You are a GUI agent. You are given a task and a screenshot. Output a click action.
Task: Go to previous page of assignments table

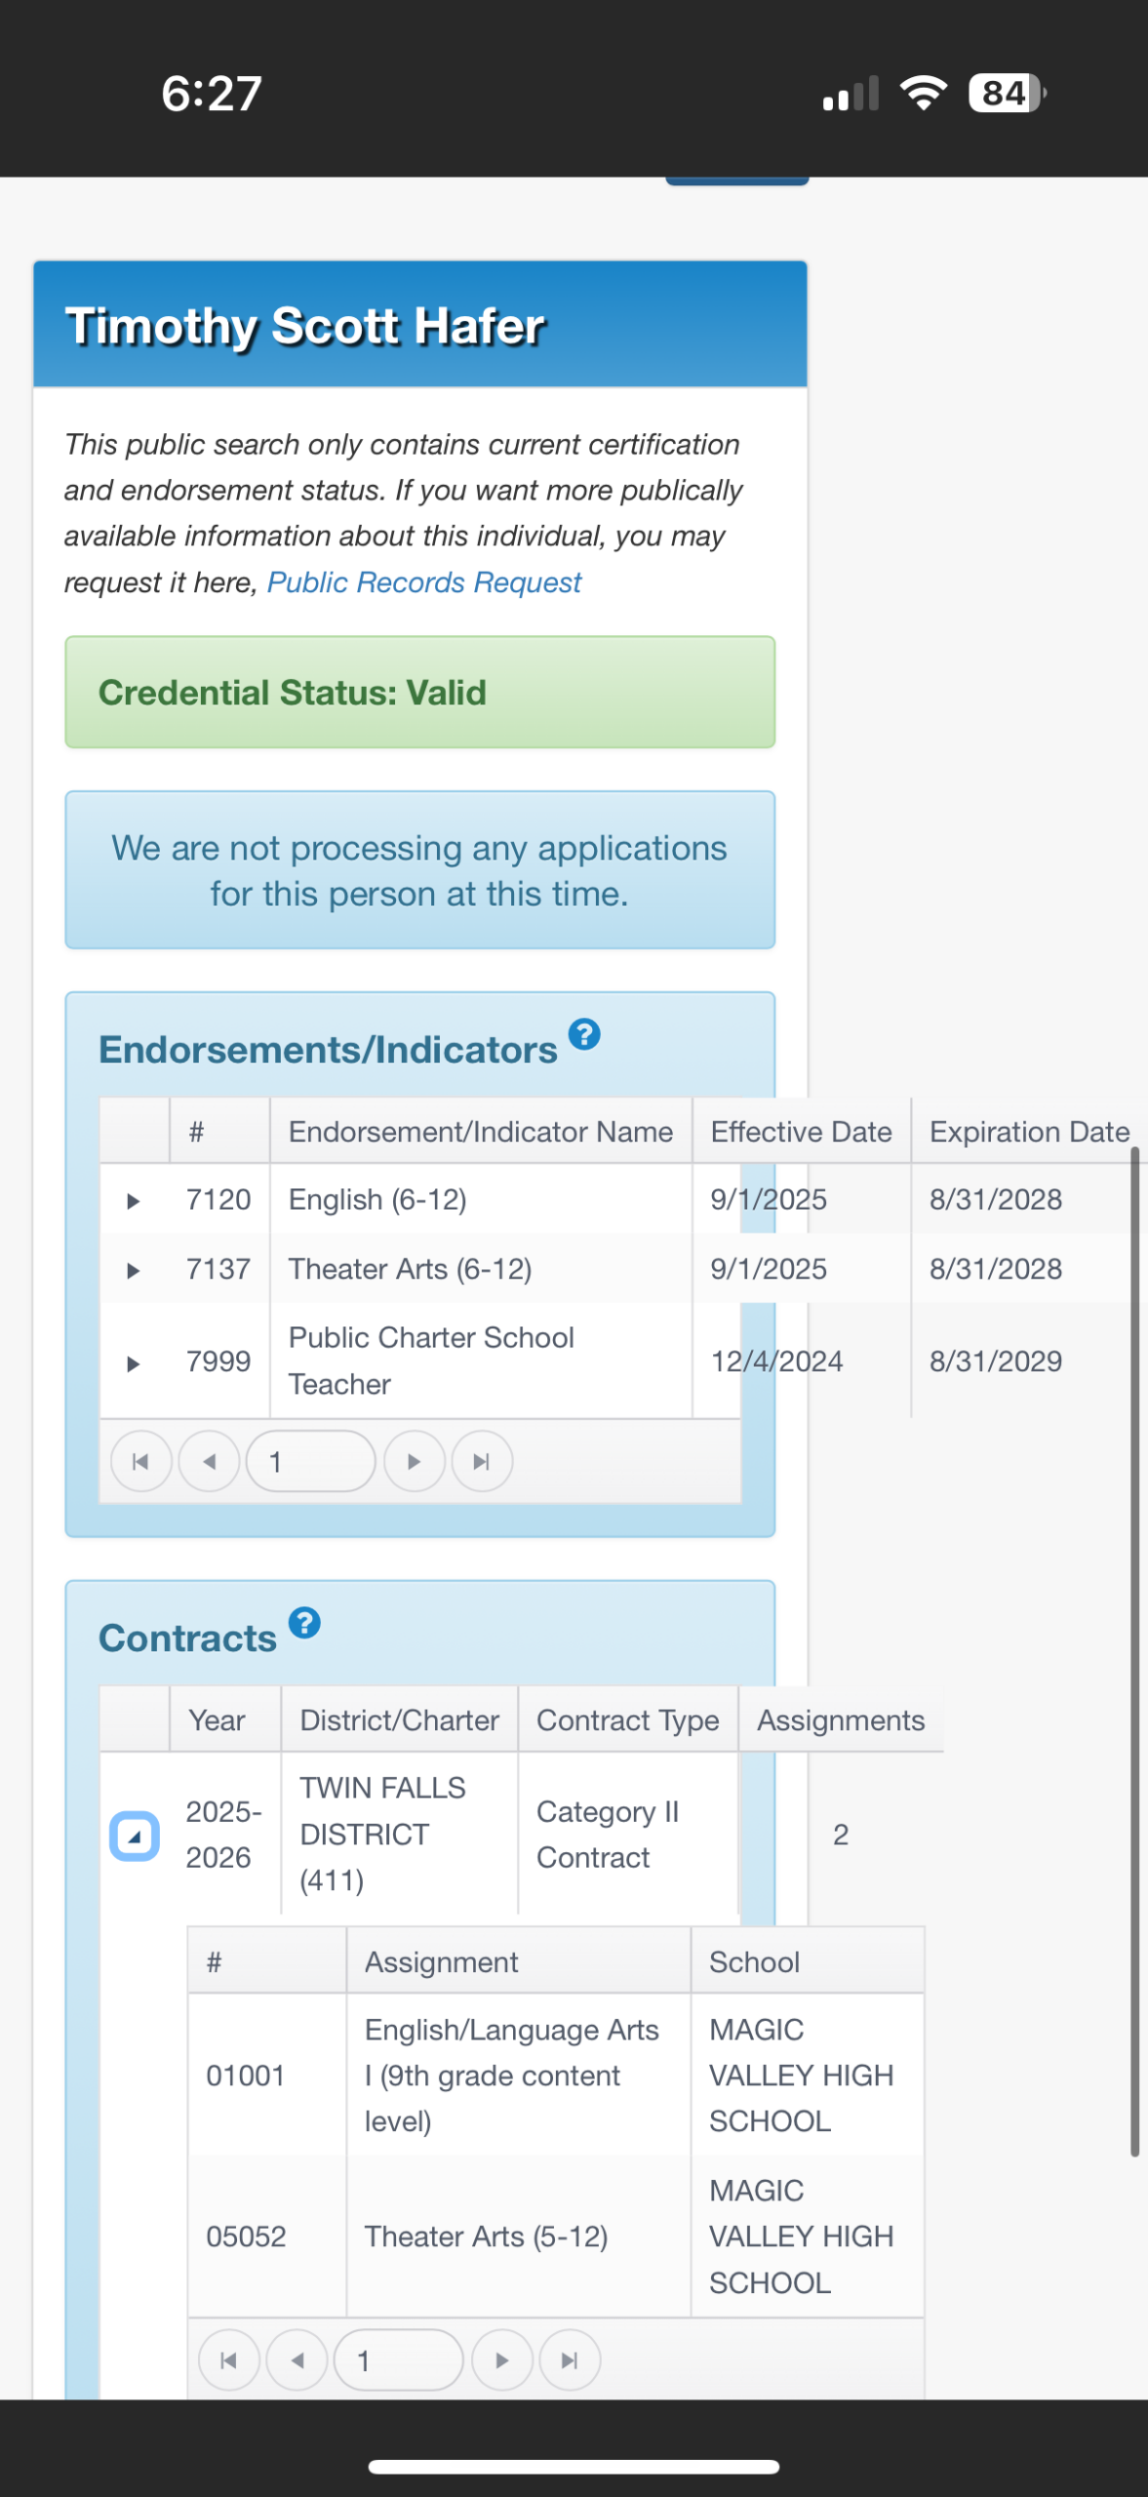(297, 2360)
